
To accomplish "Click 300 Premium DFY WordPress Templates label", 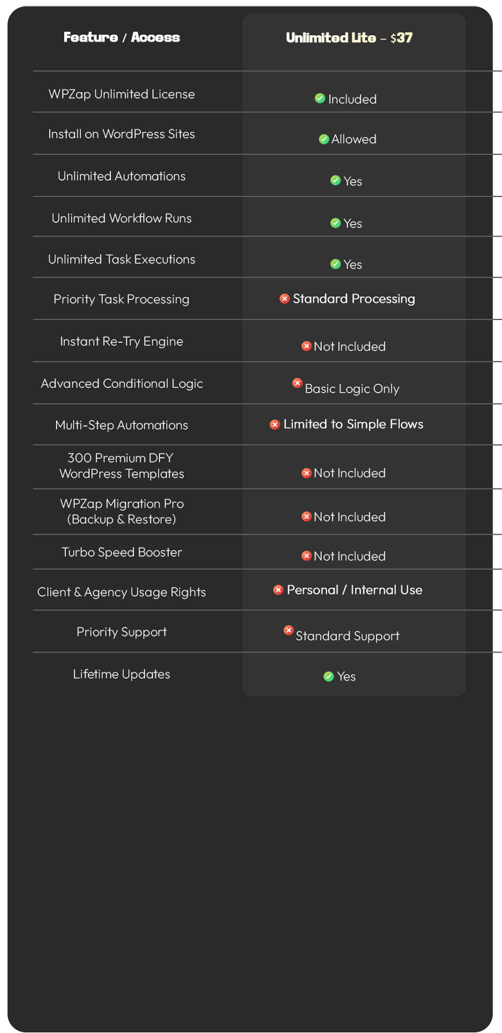I will point(122,466).
